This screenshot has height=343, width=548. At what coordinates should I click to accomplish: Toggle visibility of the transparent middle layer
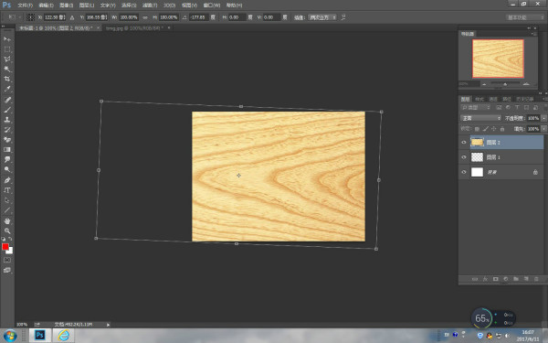coord(464,157)
